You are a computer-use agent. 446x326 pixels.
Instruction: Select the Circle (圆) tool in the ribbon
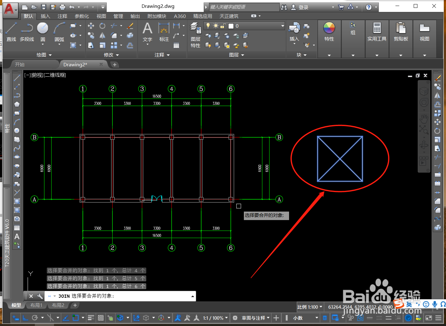pyautogui.click(x=43, y=32)
